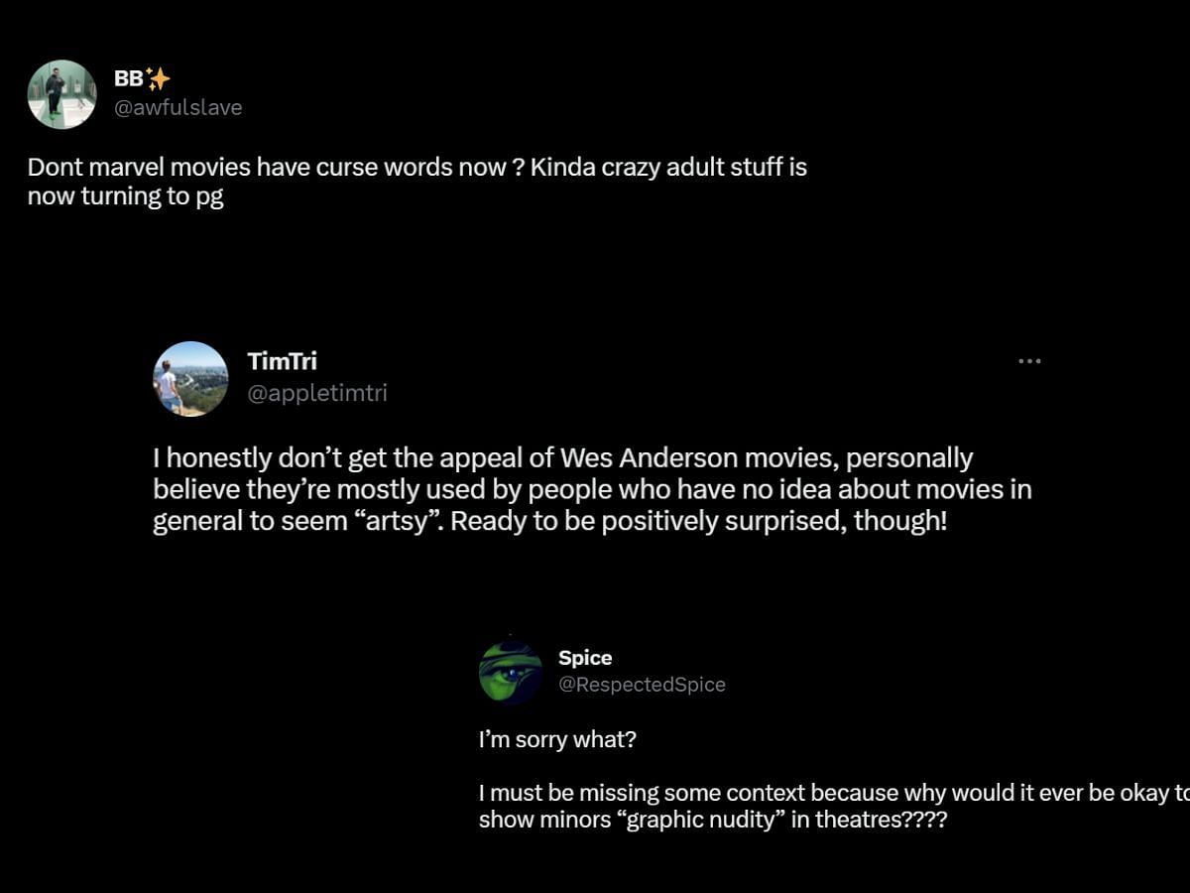1190x893 pixels.
Task: Open TimTri's profile picture
Action: [190, 379]
